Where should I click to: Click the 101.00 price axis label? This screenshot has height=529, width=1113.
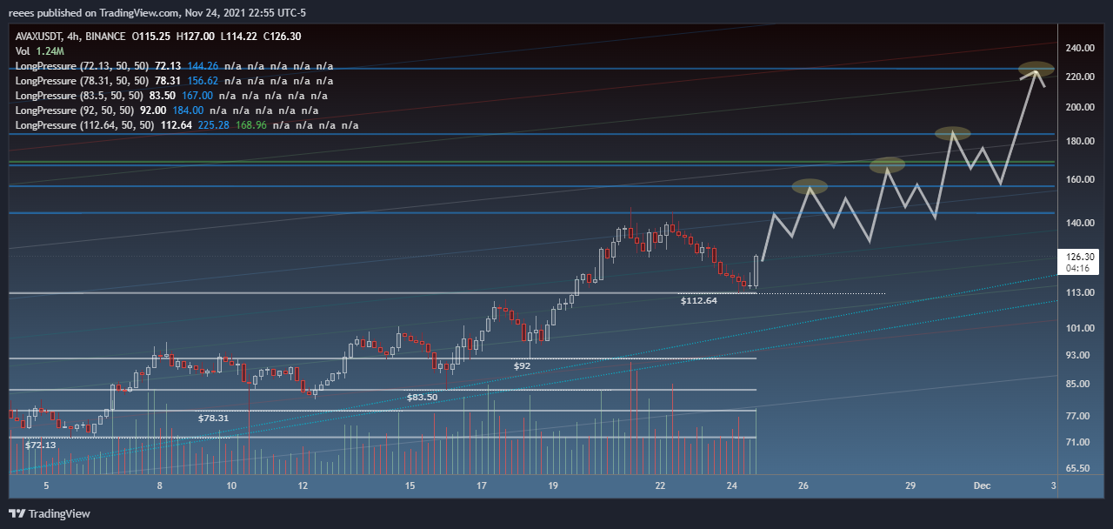pos(1078,329)
